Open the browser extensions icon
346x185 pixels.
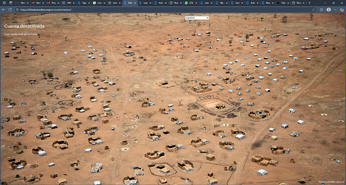(321, 9)
